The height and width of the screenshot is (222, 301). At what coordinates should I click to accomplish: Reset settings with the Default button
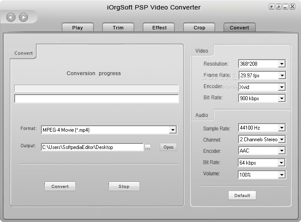pos(242,195)
